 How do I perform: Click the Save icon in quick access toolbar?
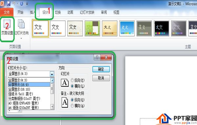point(9,4)
